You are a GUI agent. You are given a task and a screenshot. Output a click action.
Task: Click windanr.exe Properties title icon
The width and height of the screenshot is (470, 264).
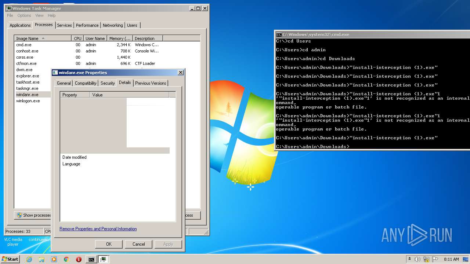click(55, 73)
